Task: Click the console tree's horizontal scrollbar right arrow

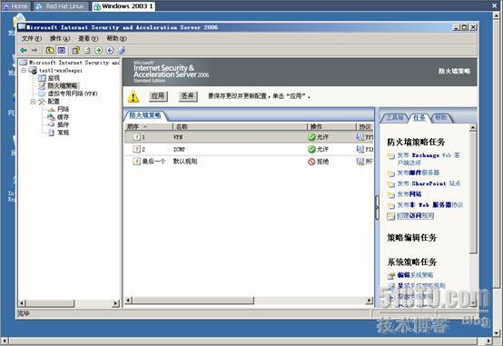Action: click(x=115, y=303)
